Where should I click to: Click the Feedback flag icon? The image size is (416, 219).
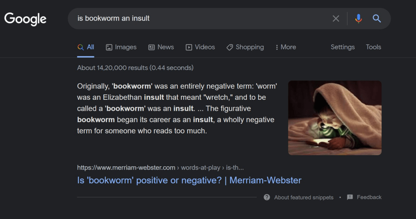(350, 198)
